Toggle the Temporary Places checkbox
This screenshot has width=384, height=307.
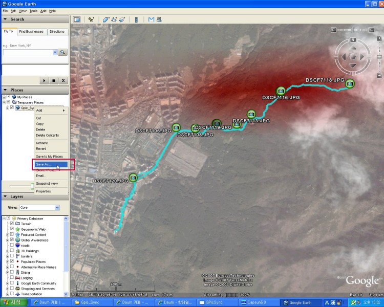[8, 102]
